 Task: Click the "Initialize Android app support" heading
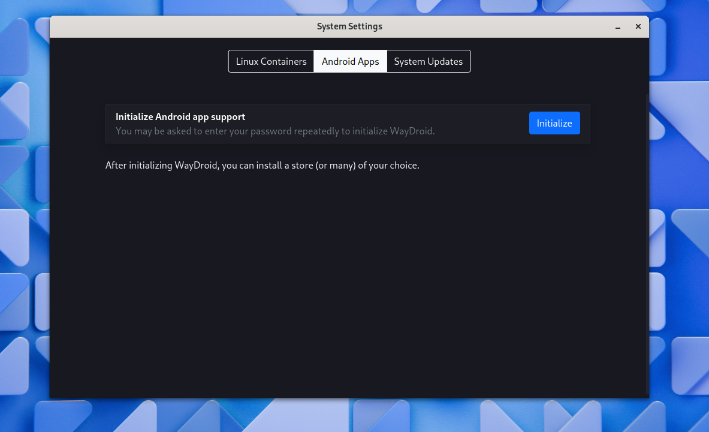180,117
